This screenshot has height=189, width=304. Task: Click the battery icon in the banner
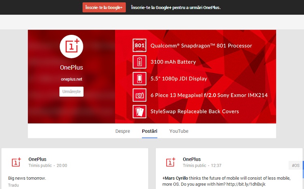[139, 62]
